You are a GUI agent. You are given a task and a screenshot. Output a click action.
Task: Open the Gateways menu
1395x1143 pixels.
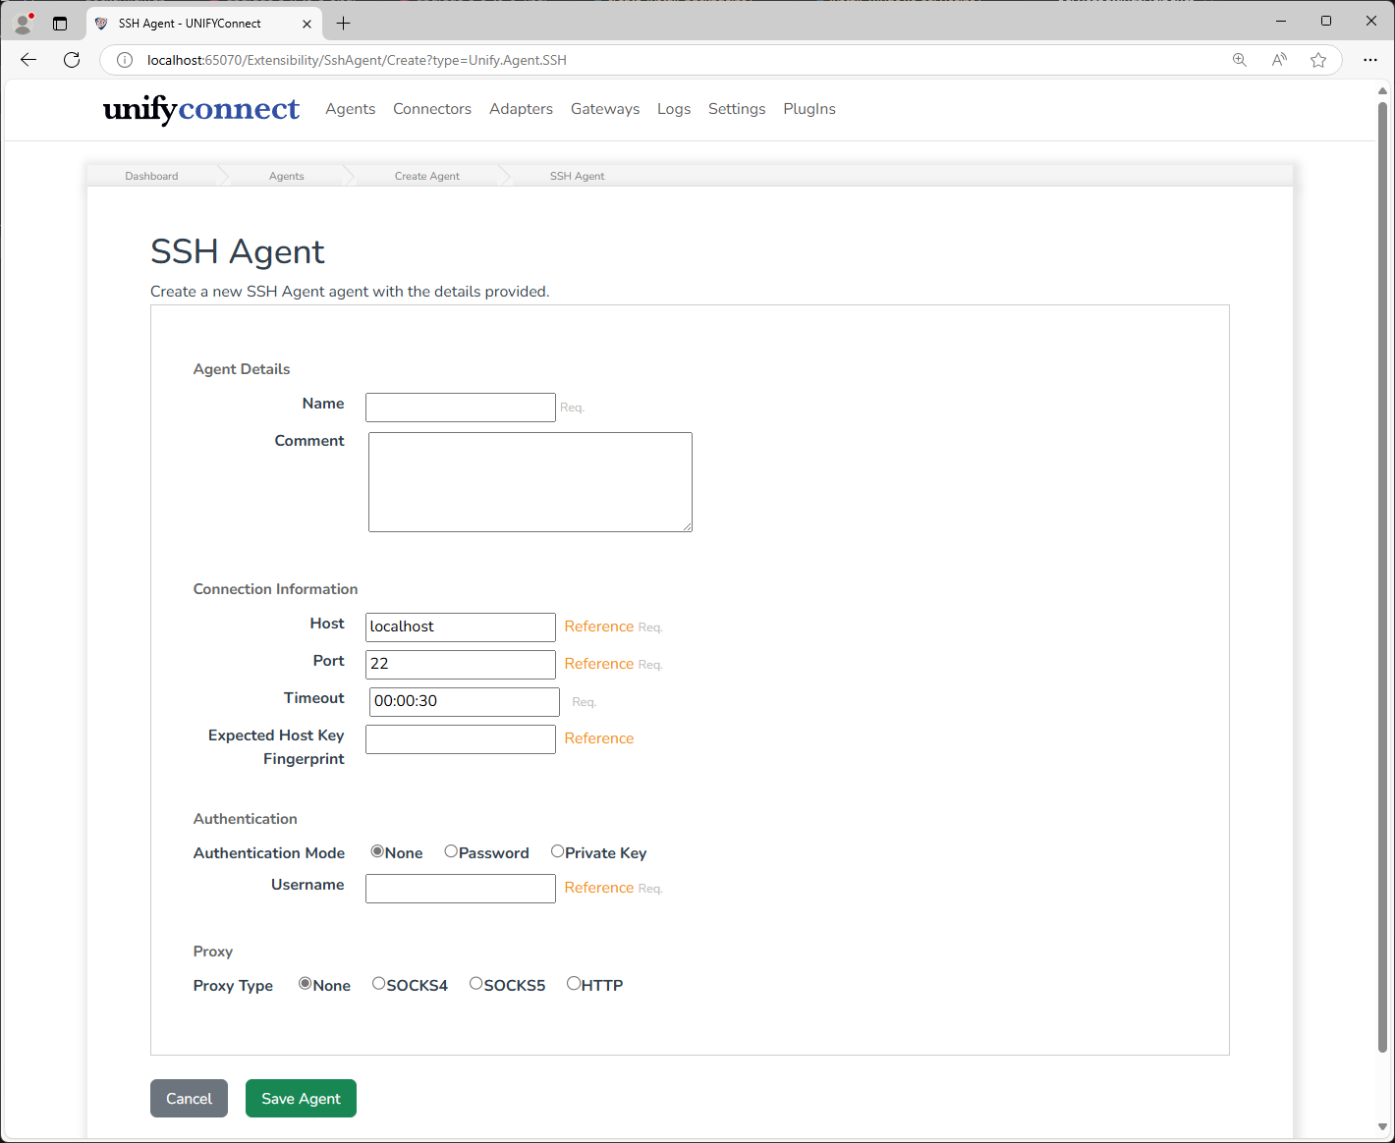click(605, 109)
